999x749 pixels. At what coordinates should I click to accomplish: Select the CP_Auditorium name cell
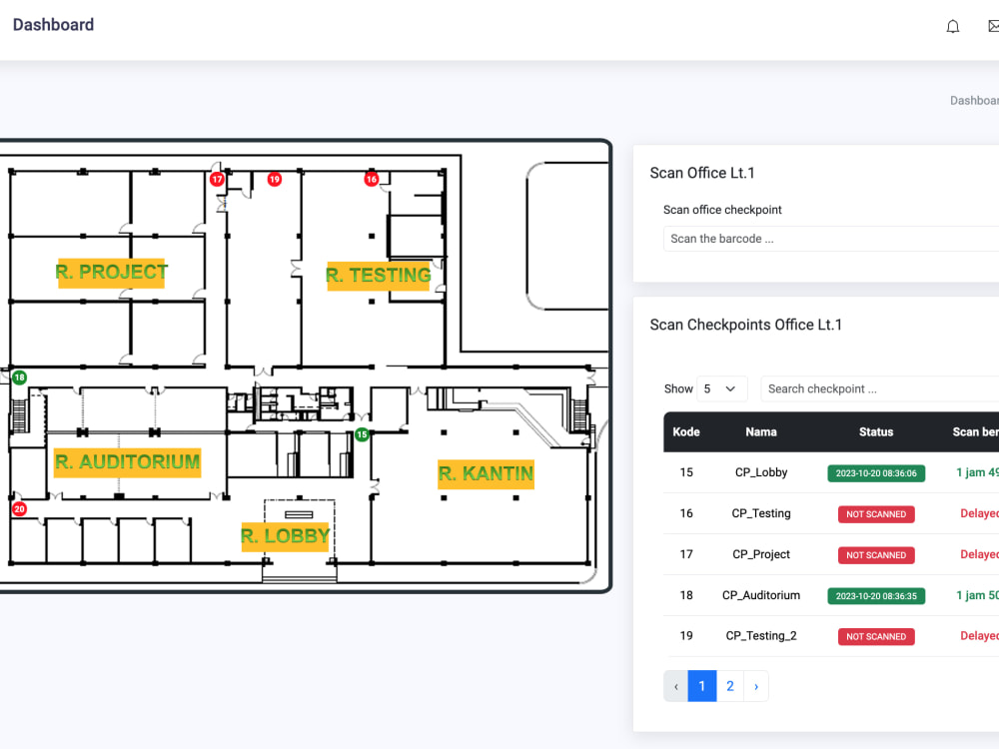[760, 595]
